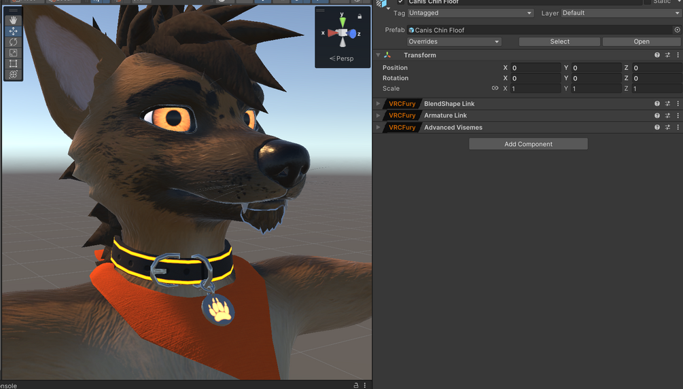
Task: Click the Rotation Y field
Action: pyautogui.click(x=596, y=78)
